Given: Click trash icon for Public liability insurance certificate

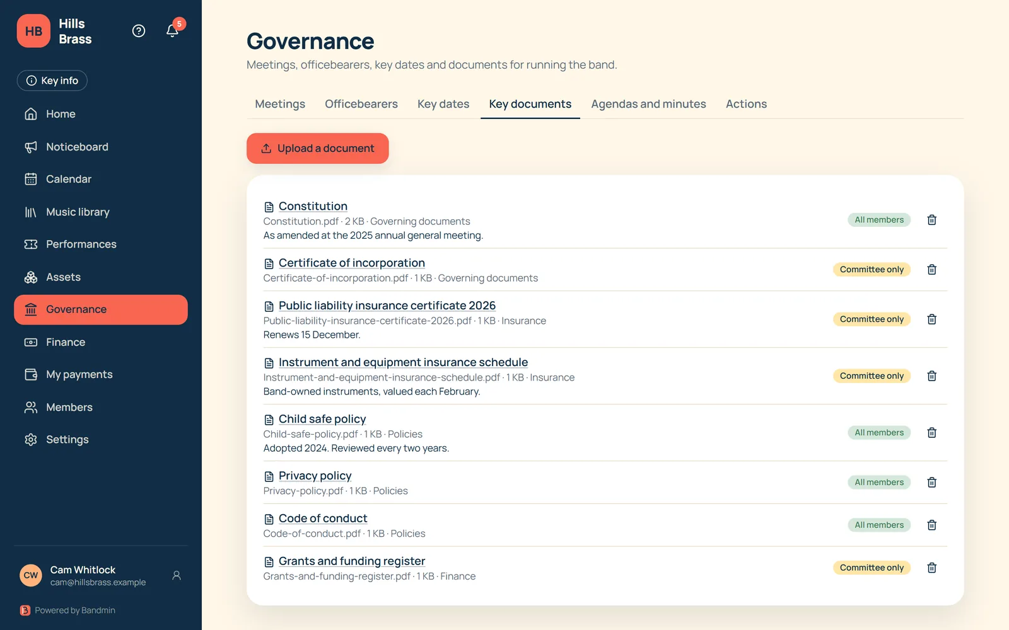Looking at the screenshot, I should (931, 319).
